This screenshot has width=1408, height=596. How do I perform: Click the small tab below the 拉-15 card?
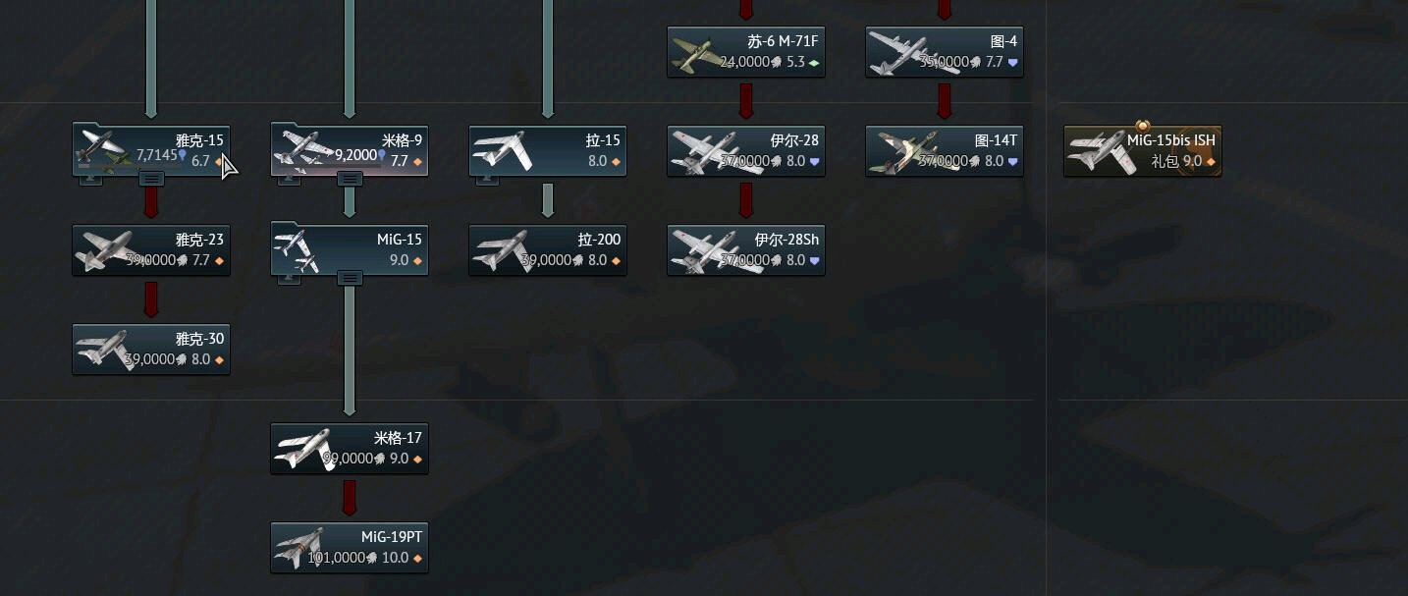click(487, 180)
